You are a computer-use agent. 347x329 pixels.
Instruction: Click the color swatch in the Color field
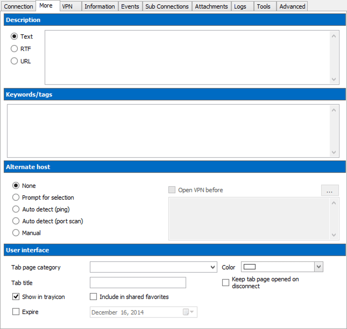coord(249,267)
